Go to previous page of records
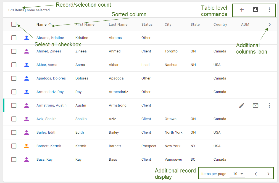This screenshot has width=279, height=183. point(256,174)
